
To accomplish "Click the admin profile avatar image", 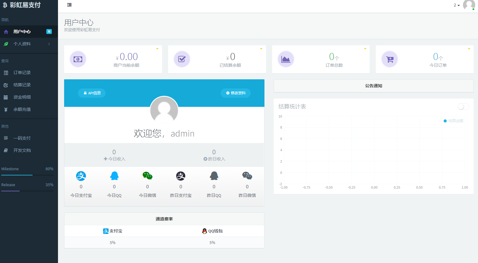I will pos(164,110).
